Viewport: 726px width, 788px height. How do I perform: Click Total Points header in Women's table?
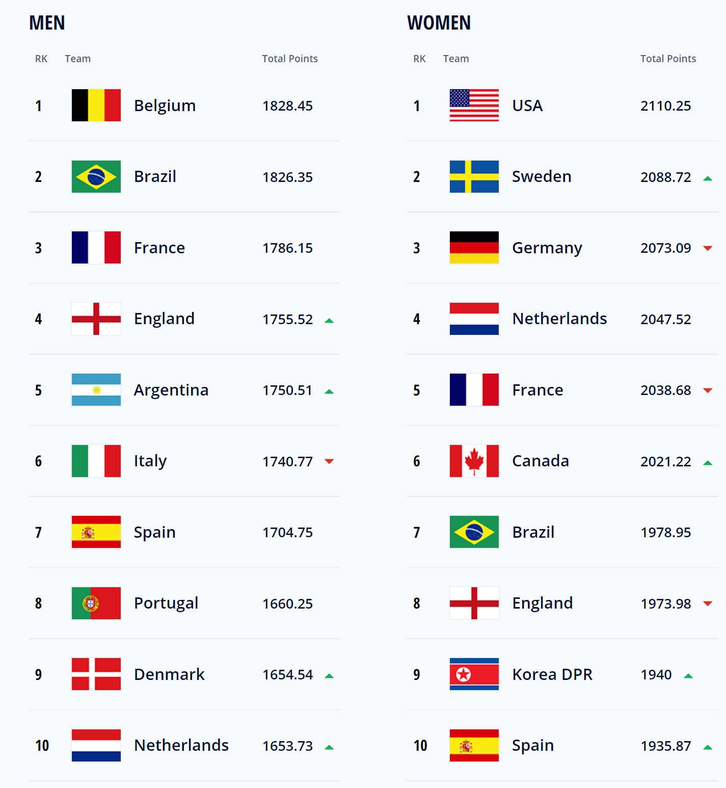[x=668, y=59]
